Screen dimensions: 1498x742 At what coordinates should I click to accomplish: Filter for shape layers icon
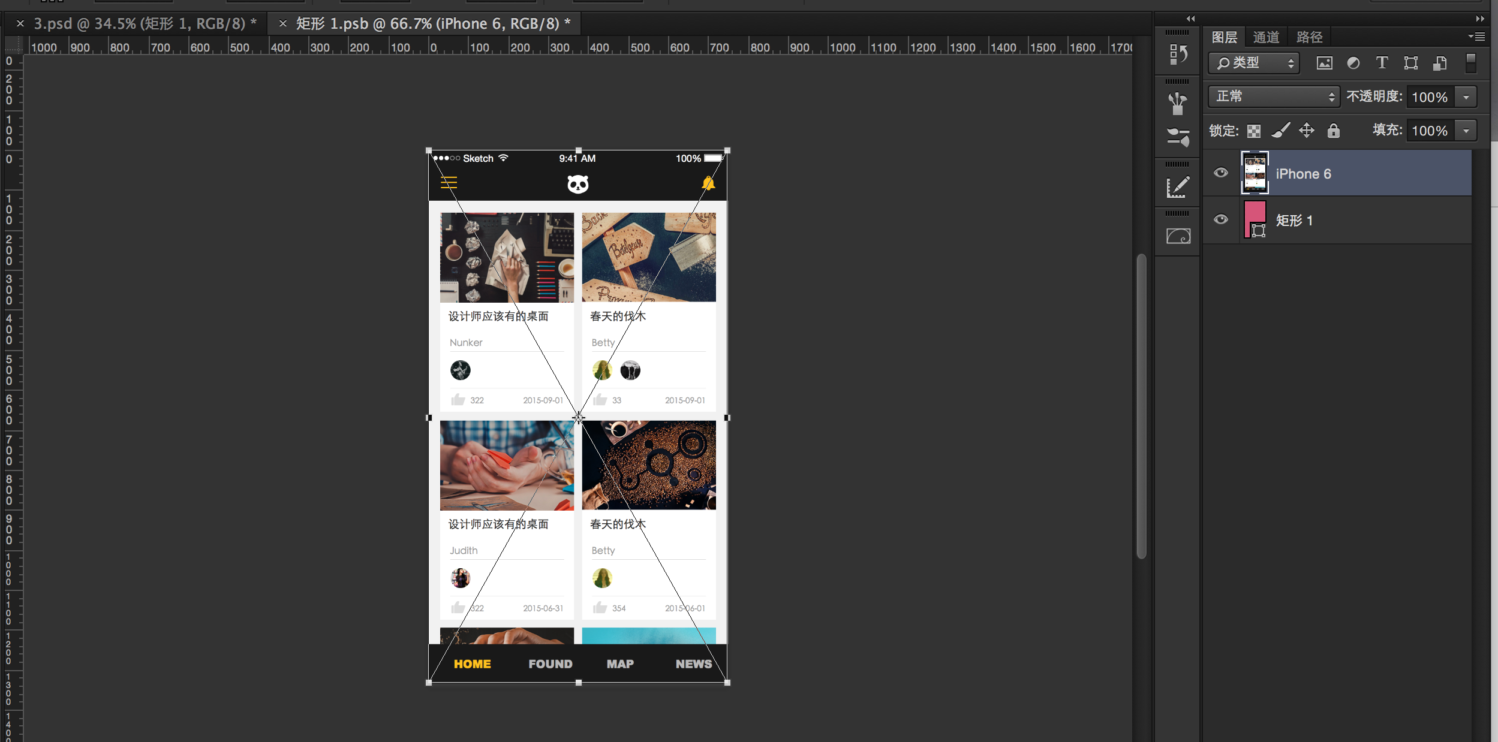tap(1410, 63)
